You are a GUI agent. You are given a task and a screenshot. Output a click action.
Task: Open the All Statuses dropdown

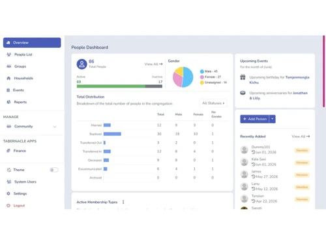(213, 103)
